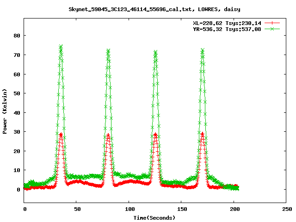Click the fourth red peak near 170 seconds
The height and width of the screenshot is (222, 296).
pyautogui.click(x=203, y=134)
